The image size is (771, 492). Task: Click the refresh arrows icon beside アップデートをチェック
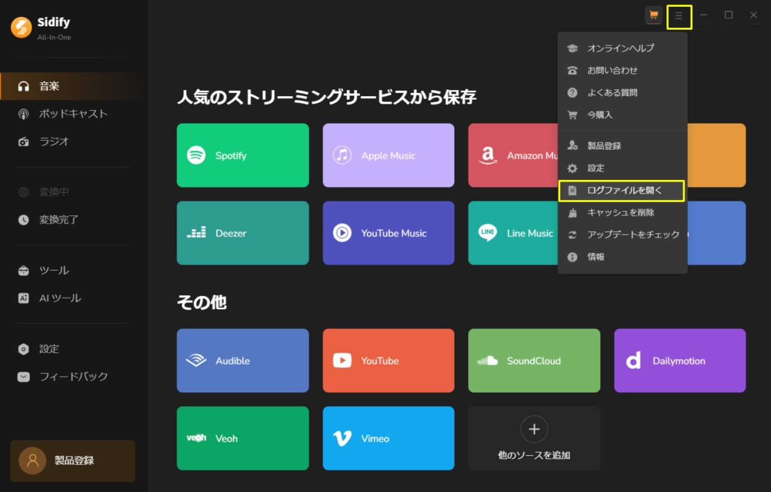click(x=573, y=235)
